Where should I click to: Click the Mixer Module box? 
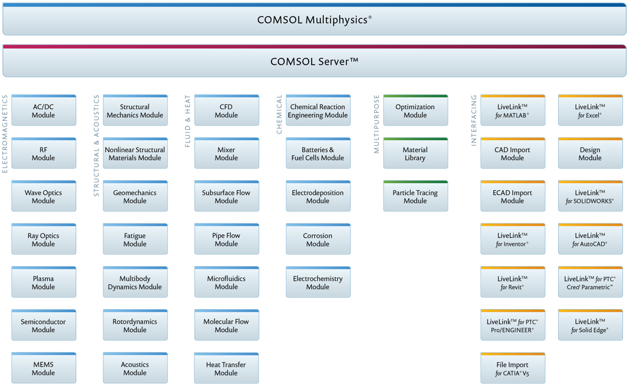pyautogui.click(x=227, y=153)
